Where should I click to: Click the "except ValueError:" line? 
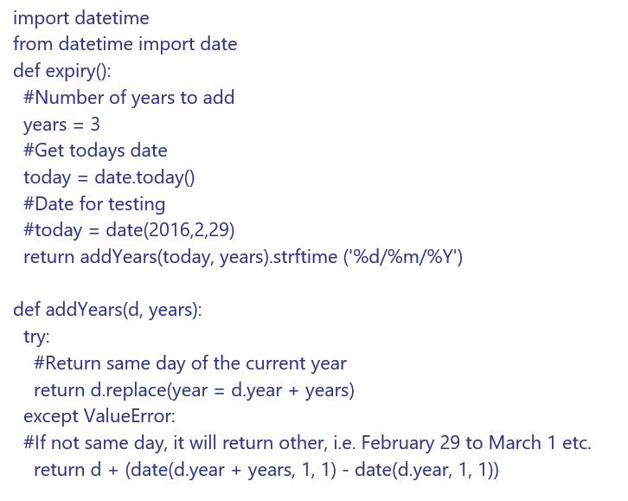pyautogui.click(x=99, y=416)
